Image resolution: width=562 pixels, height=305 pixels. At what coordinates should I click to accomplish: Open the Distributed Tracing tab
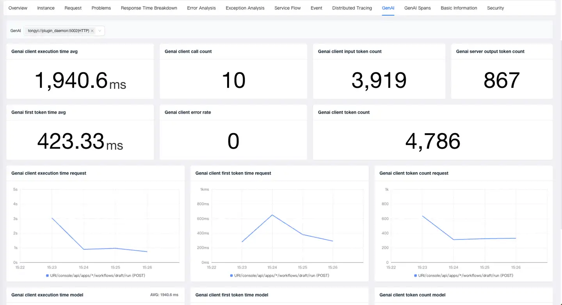[x=352, y=8]
